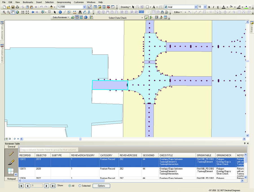The height and width of the screenshot is (192, 254).
Task: Click the Run Data Check icon
Action: click(146, 18)
